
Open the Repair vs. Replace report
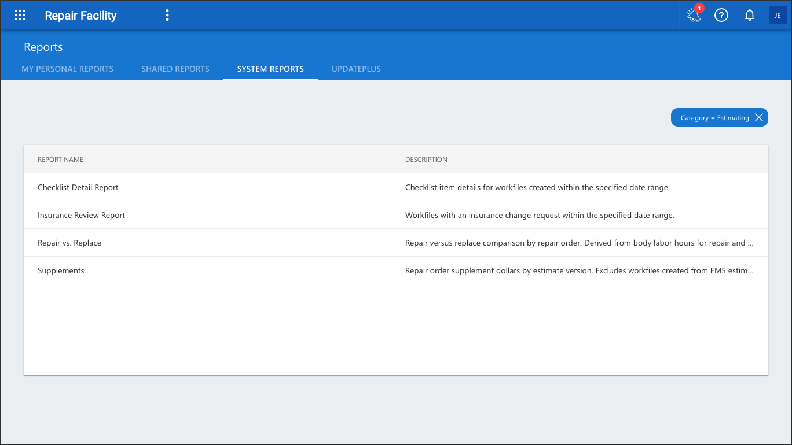click(x=69, y=243)
